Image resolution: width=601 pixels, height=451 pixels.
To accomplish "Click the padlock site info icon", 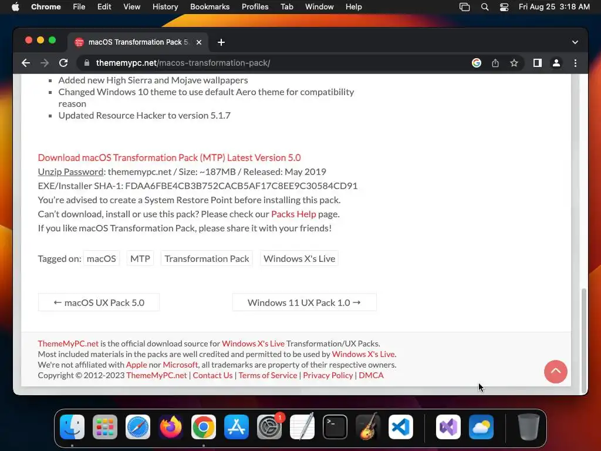I will point(87,63).
